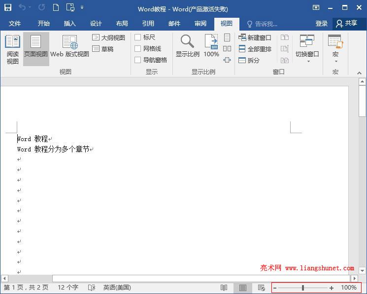This screenshot has width=367, height=294.
Task: Click the page width zoom icon
Action: click(x=227, y=60)
